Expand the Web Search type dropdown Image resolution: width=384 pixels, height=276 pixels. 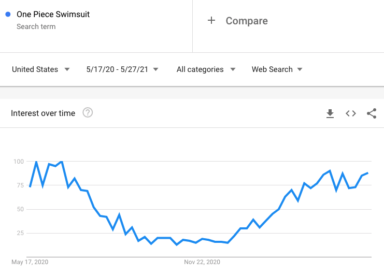coord(277,69)
